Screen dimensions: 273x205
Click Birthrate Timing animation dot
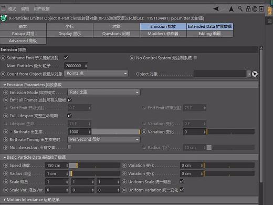coord(6,140)
